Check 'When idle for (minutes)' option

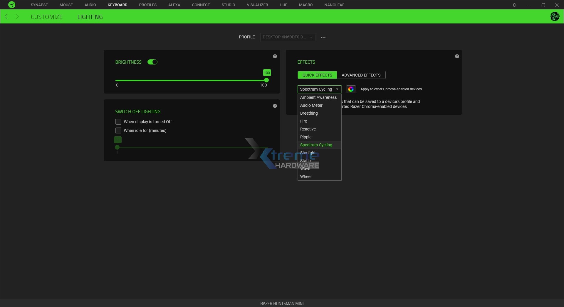[118, 130]
